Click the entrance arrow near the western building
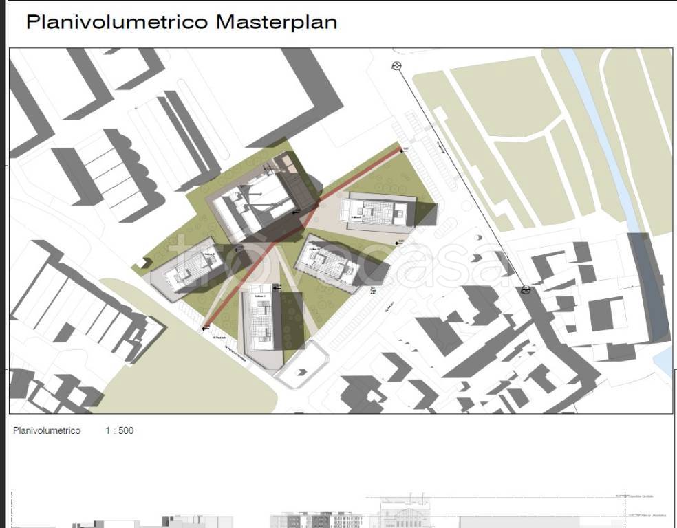 (x=236, y=248)
